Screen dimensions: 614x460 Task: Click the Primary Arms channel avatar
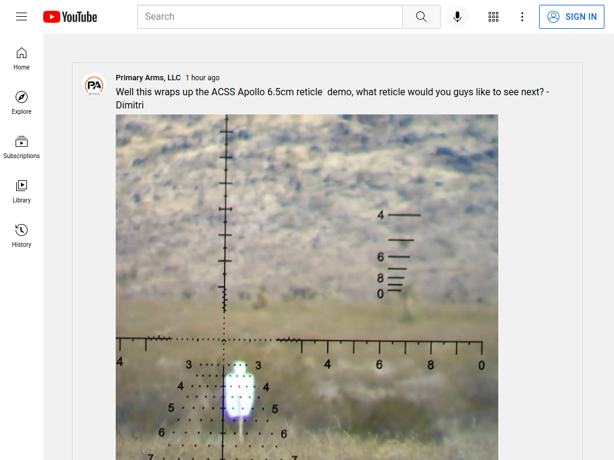tap(94, 84)
